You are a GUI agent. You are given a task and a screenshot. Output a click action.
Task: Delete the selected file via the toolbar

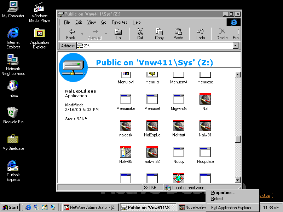pyautogui.click(x=222, y=34)
